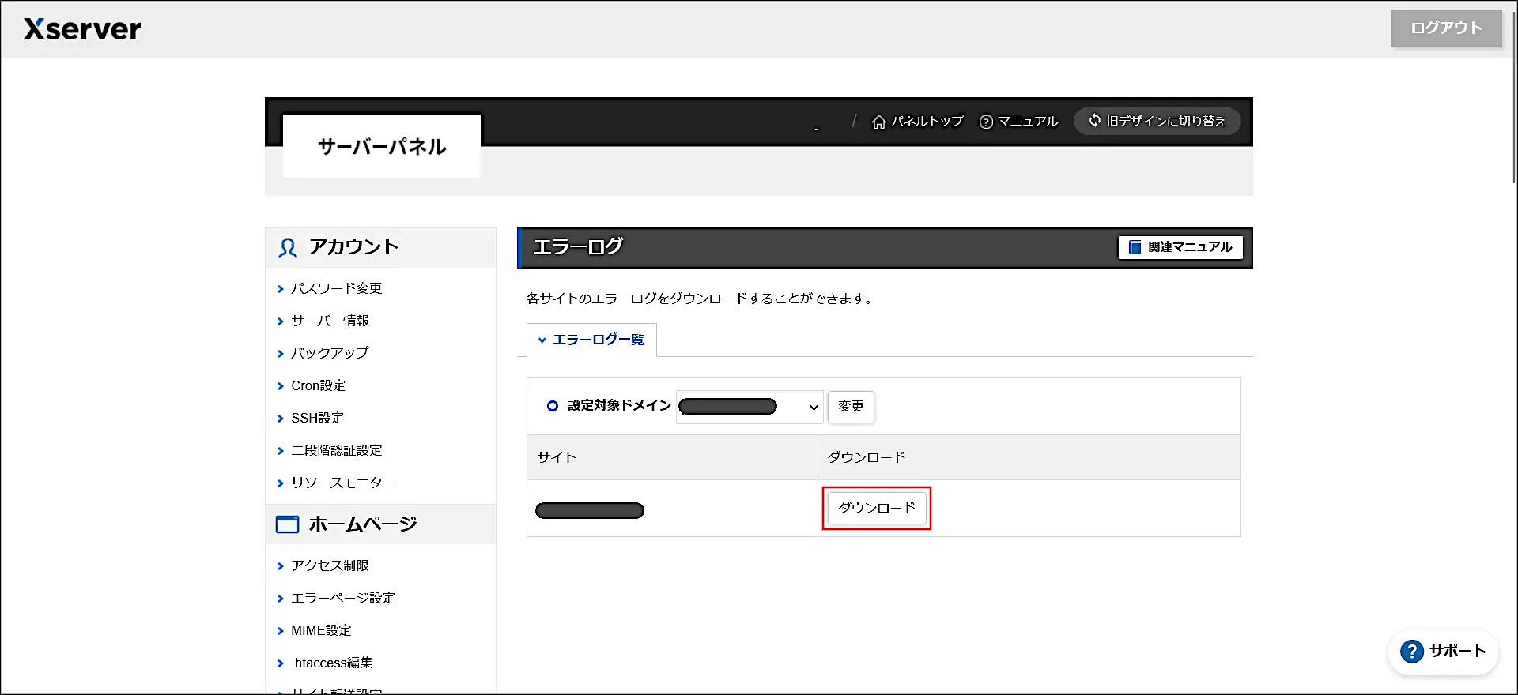Click the ダウンロード button in the table row
This screenshot has height=695, width=1518.
(x=876, y=508)
